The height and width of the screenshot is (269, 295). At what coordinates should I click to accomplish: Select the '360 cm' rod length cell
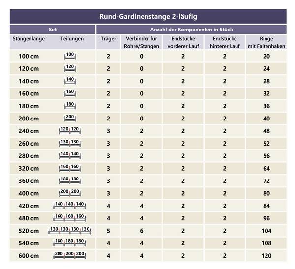[x=29, y=180]
